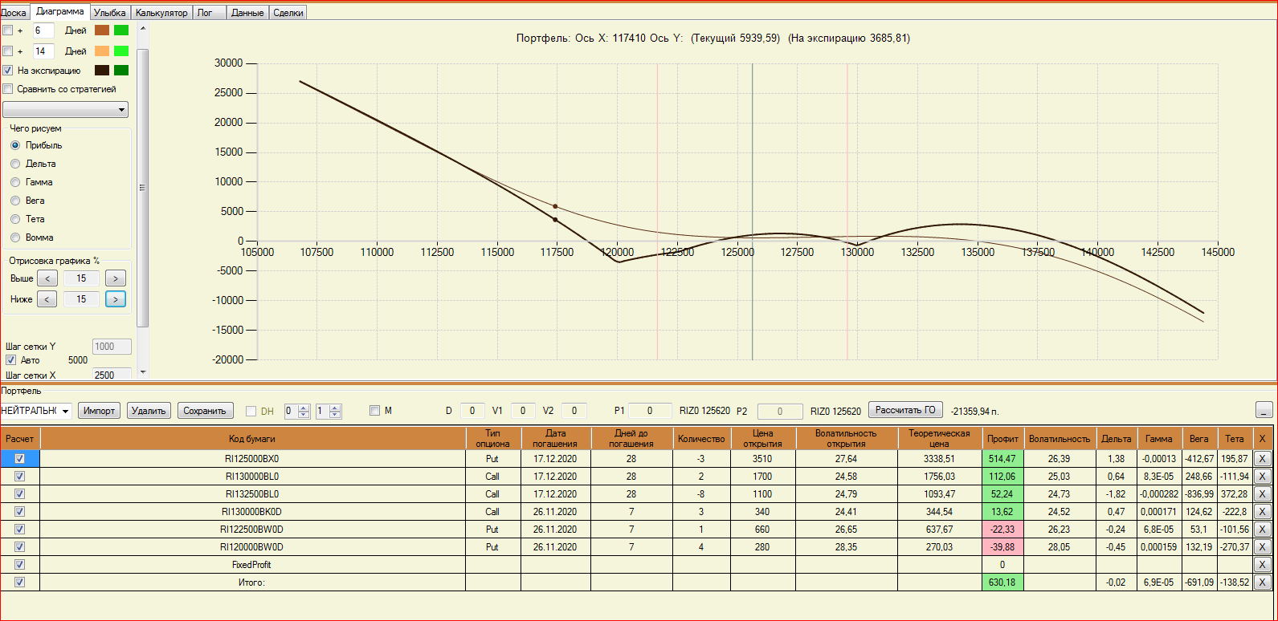Switch to the Улыбка tab
The image size is (1278, 621).
(110, 13)
